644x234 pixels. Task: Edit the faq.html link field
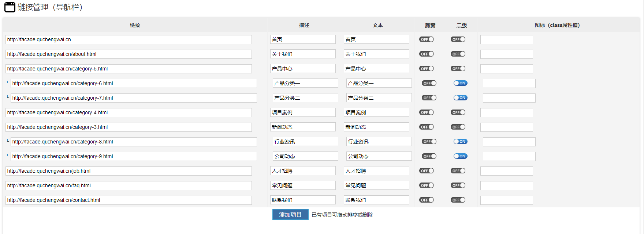[x=129, y=185]
